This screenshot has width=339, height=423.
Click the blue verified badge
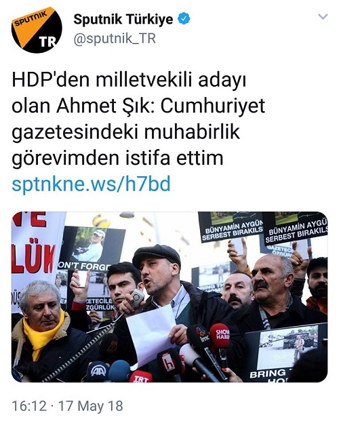(x=184, y=19)
